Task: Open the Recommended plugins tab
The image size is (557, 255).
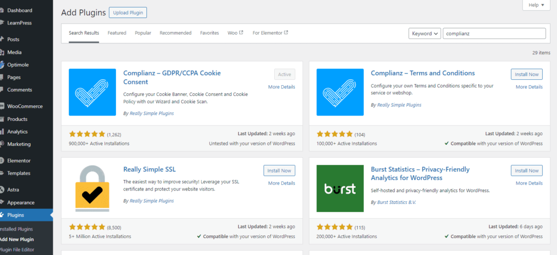Action: point(175,33)
